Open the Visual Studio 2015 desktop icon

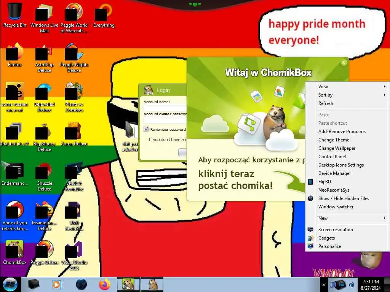point(74,256)
